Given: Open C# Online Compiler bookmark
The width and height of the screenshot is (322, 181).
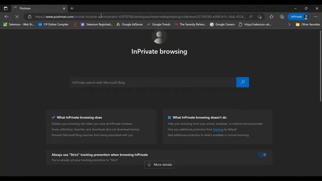Looking at the screenshot, I should point(53,25).
